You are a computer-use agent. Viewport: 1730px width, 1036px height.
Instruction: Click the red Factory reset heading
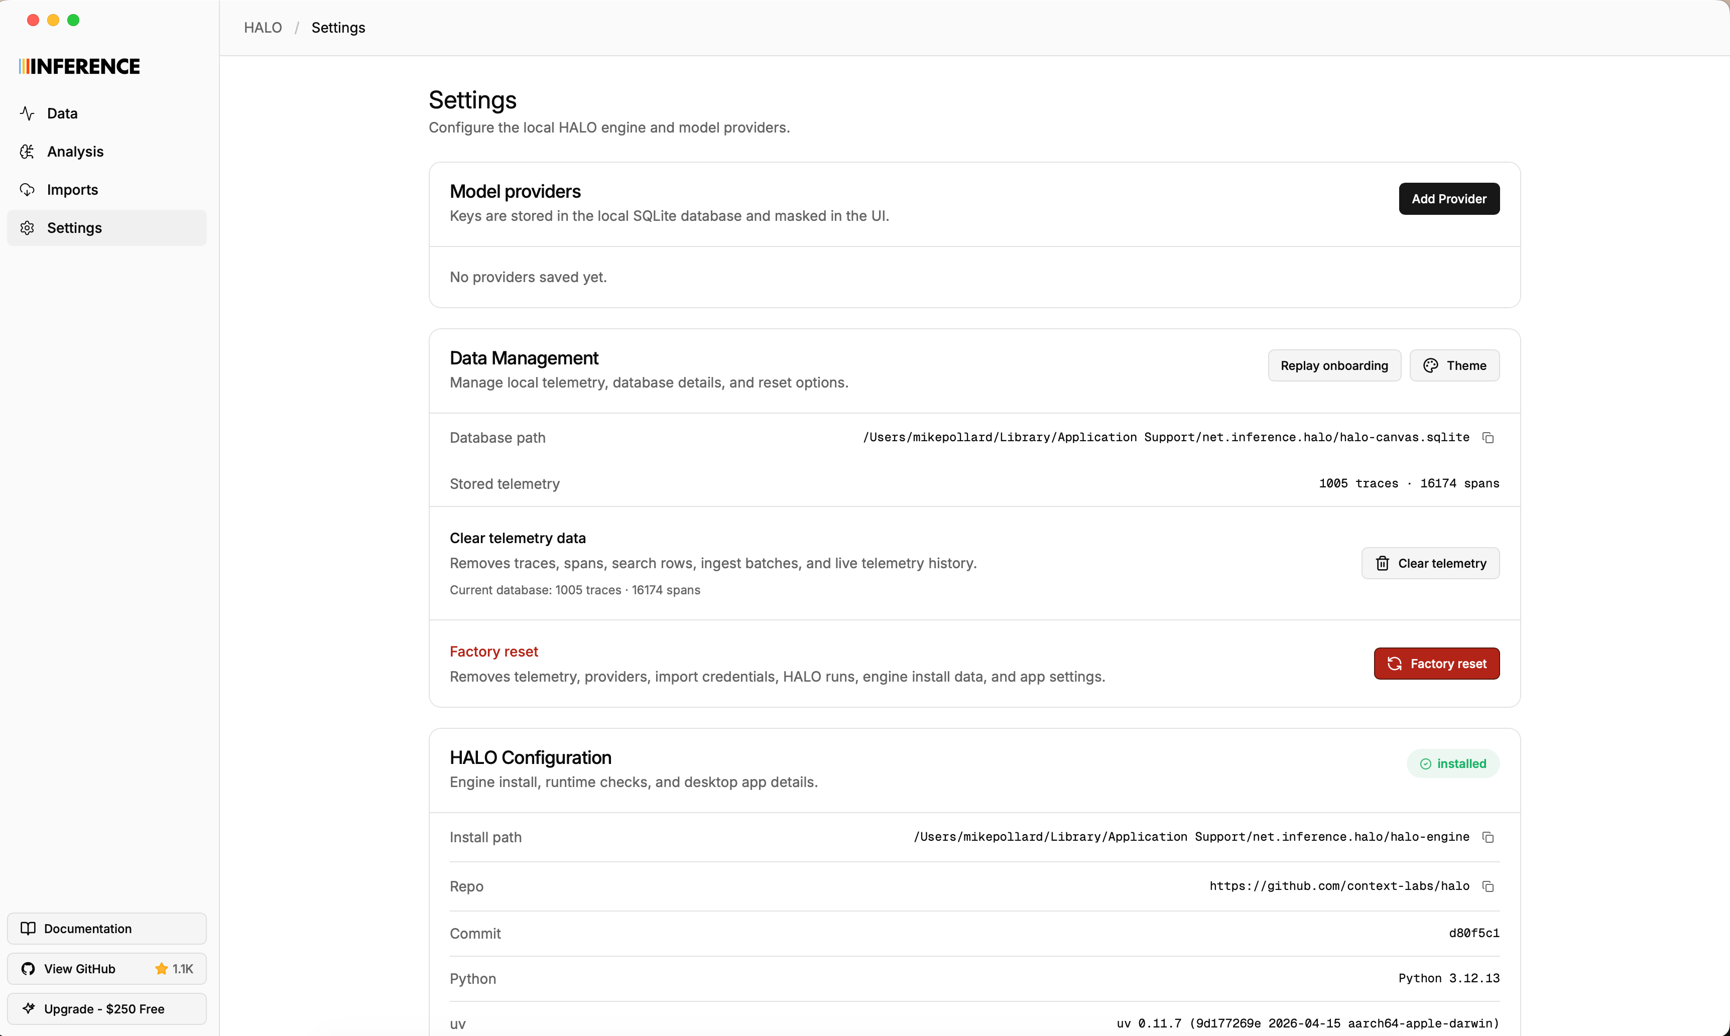[x=493, y=652]
